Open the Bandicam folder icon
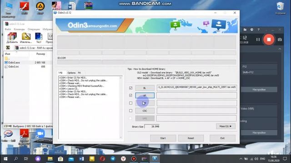291x163 pixels. [x=245, y=29]
